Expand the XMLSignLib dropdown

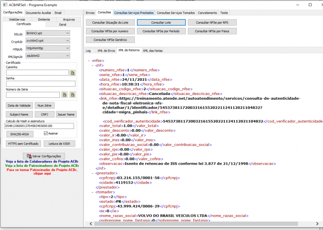[48, 56]
